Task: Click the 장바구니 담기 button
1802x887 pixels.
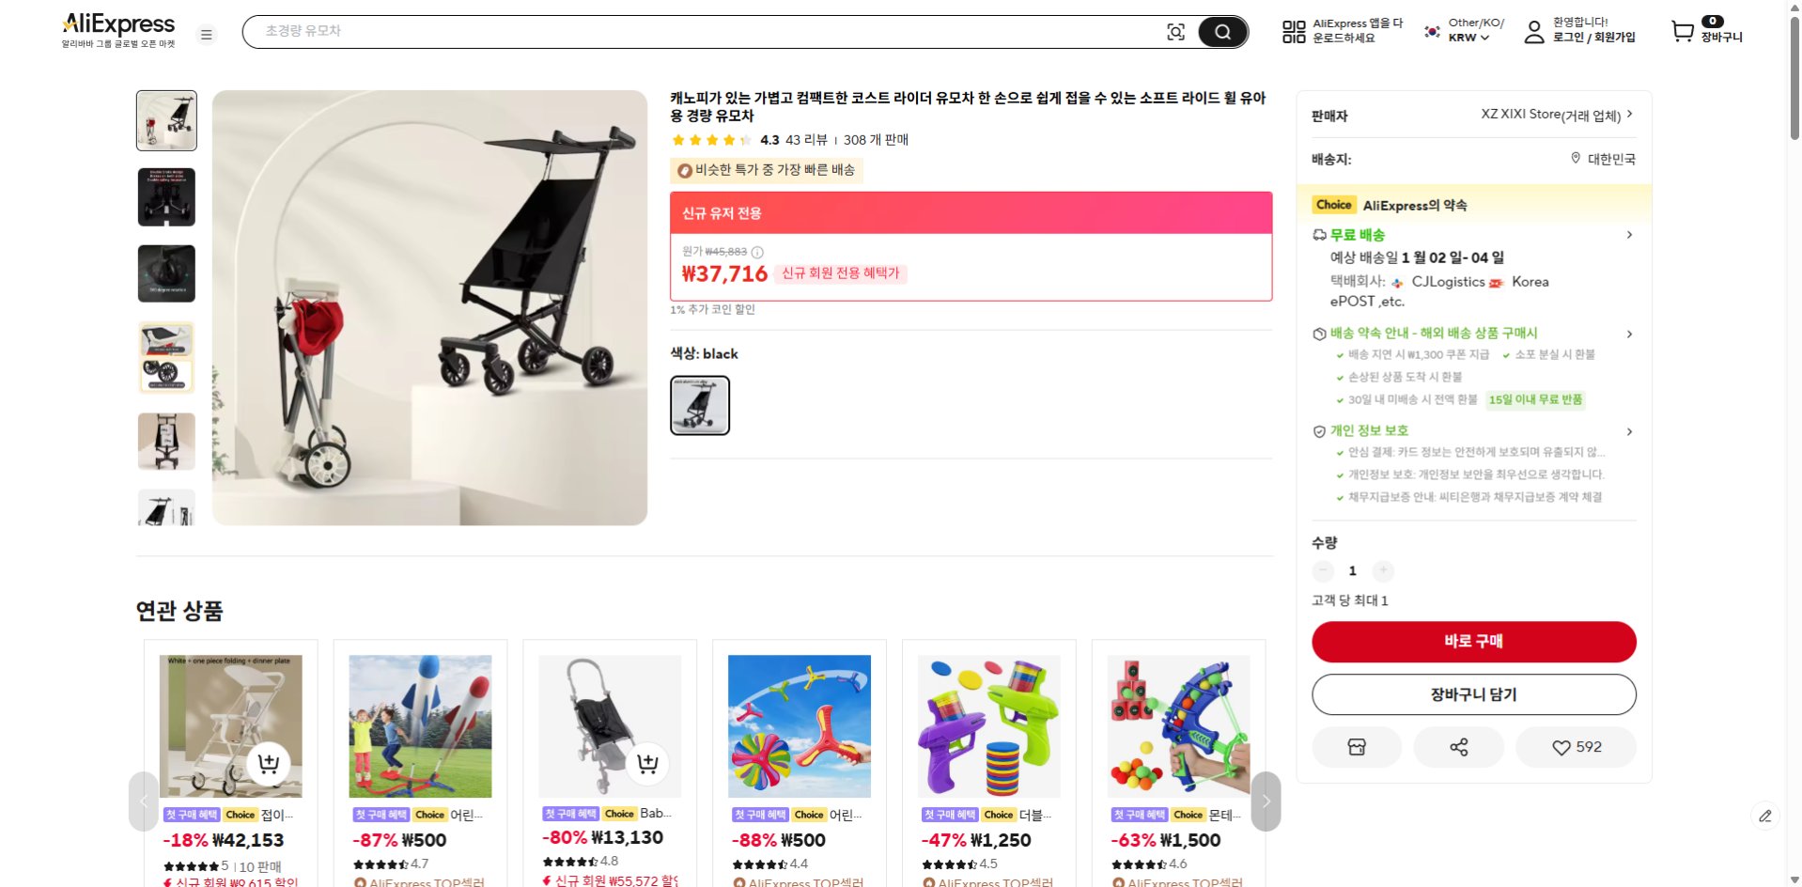Action: pos(1472,694)
